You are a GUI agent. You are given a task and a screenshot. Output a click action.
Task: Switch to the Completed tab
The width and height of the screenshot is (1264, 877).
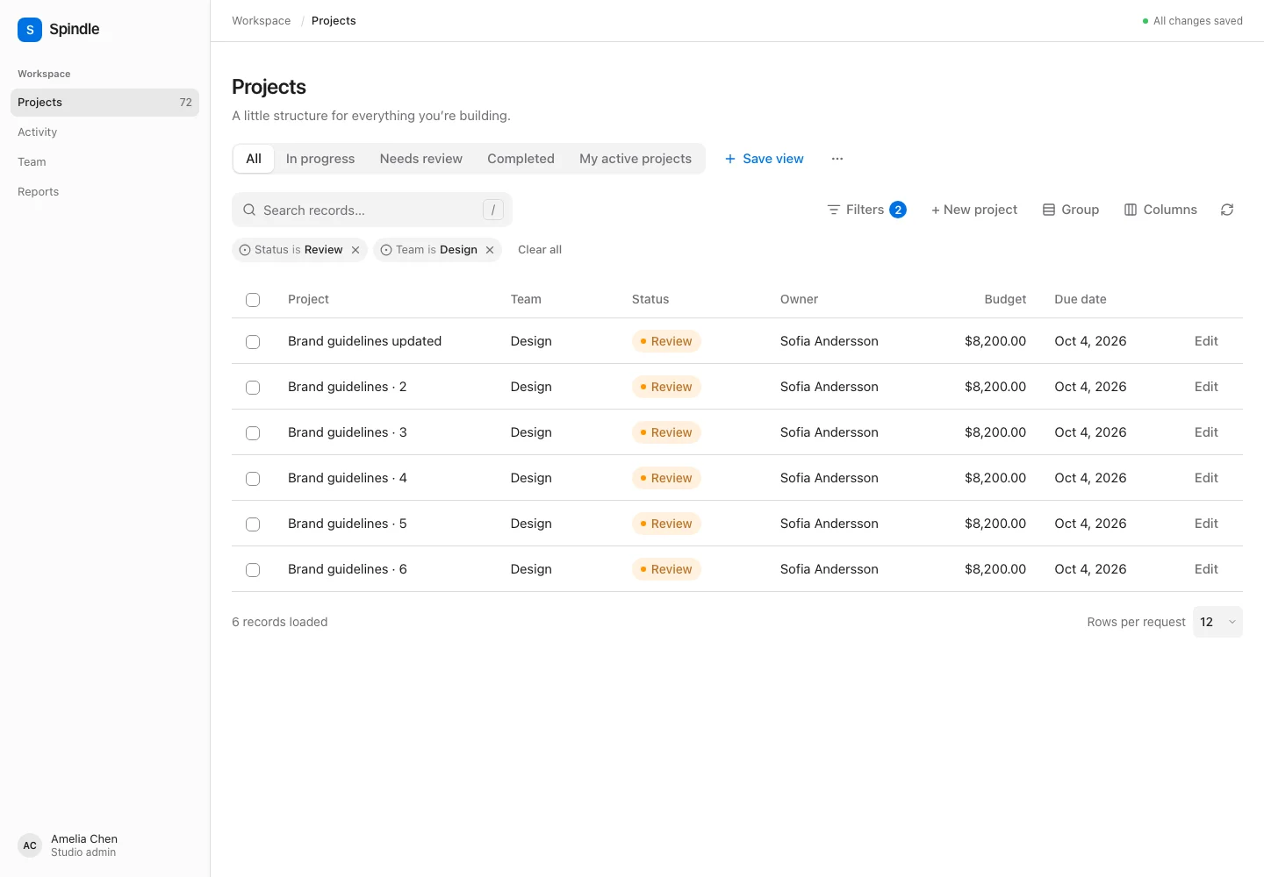point(521,159)
